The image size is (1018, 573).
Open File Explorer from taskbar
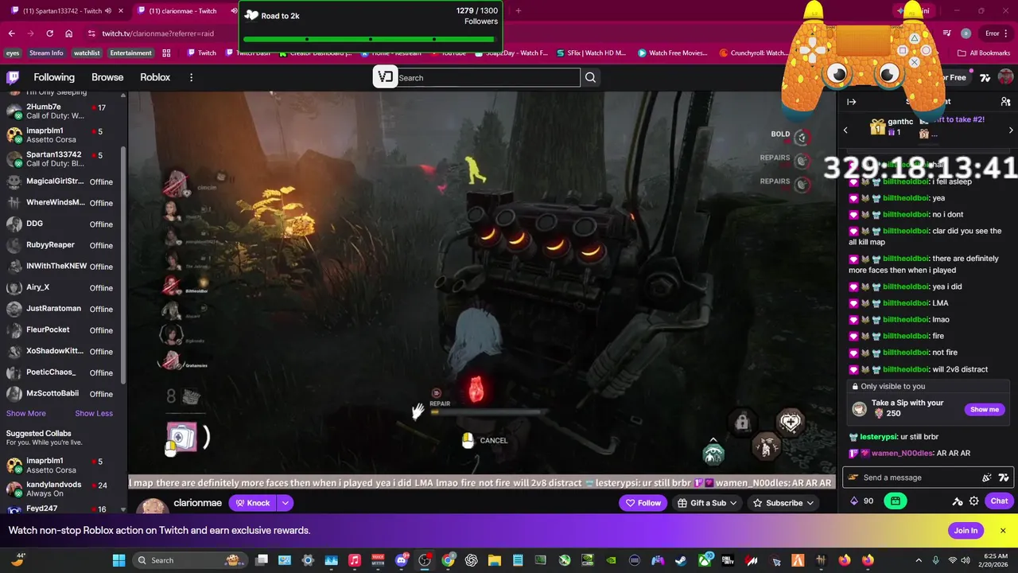[x=494, y=560]
